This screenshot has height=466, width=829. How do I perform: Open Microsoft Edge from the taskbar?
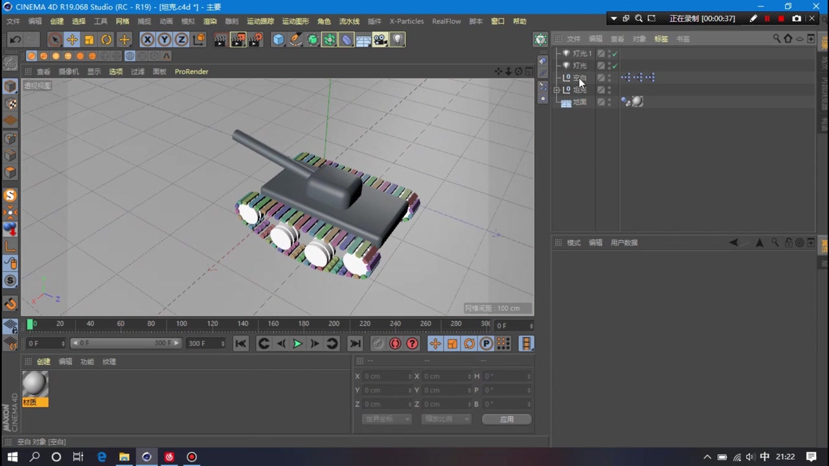pos(102,457)
